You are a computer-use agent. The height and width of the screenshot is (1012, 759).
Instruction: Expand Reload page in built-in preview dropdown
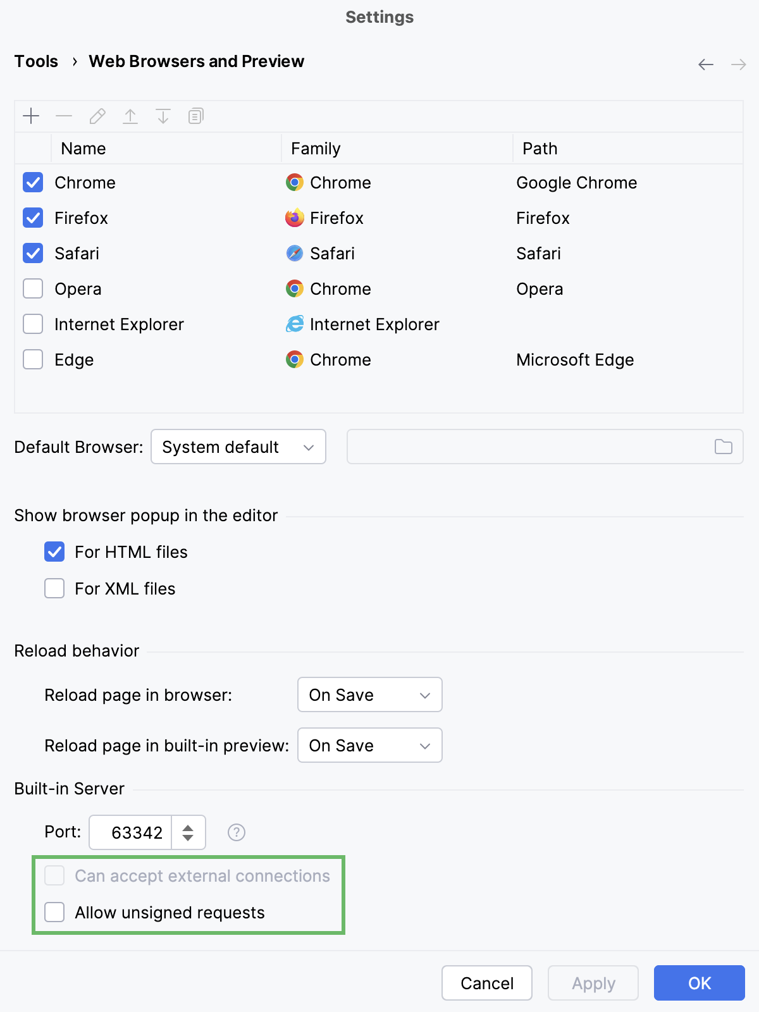369,745
